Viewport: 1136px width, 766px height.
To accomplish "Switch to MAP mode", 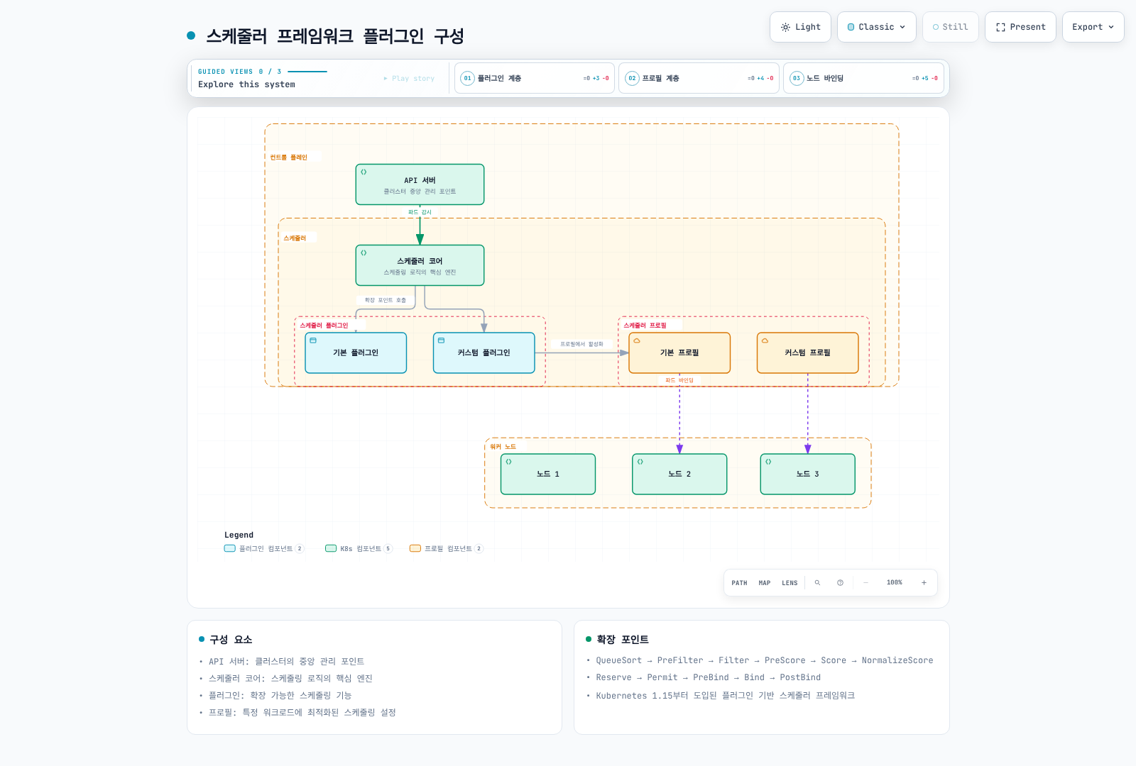I will tap(765, 583).
